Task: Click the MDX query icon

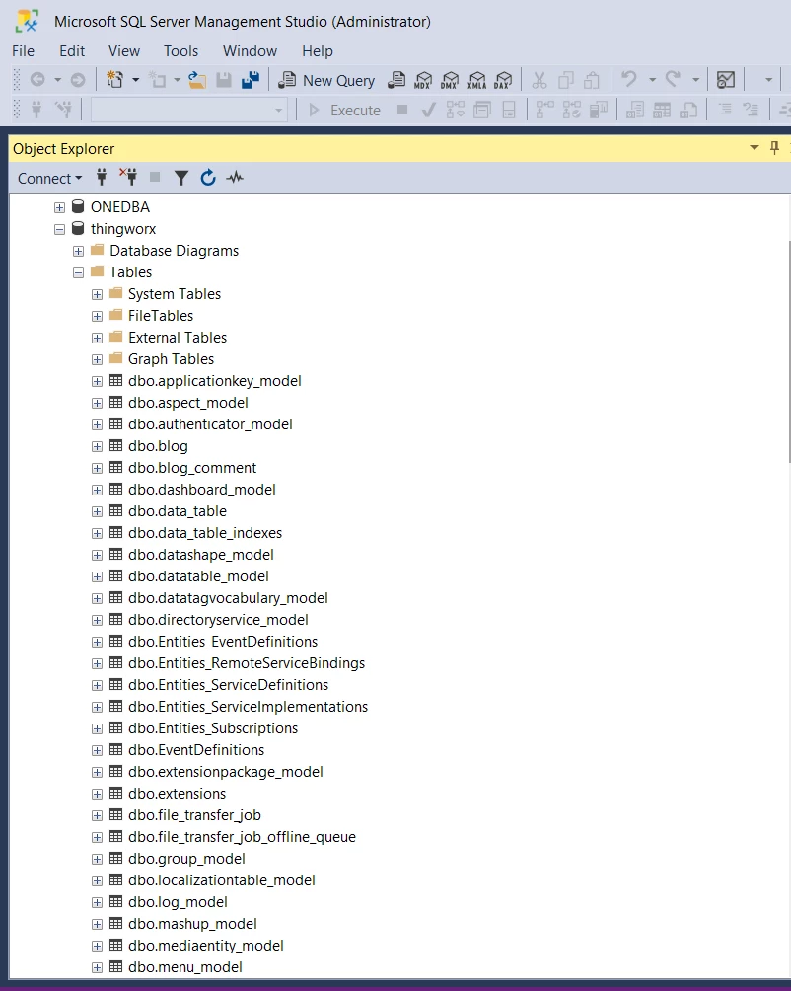Action: click(423, 80)
